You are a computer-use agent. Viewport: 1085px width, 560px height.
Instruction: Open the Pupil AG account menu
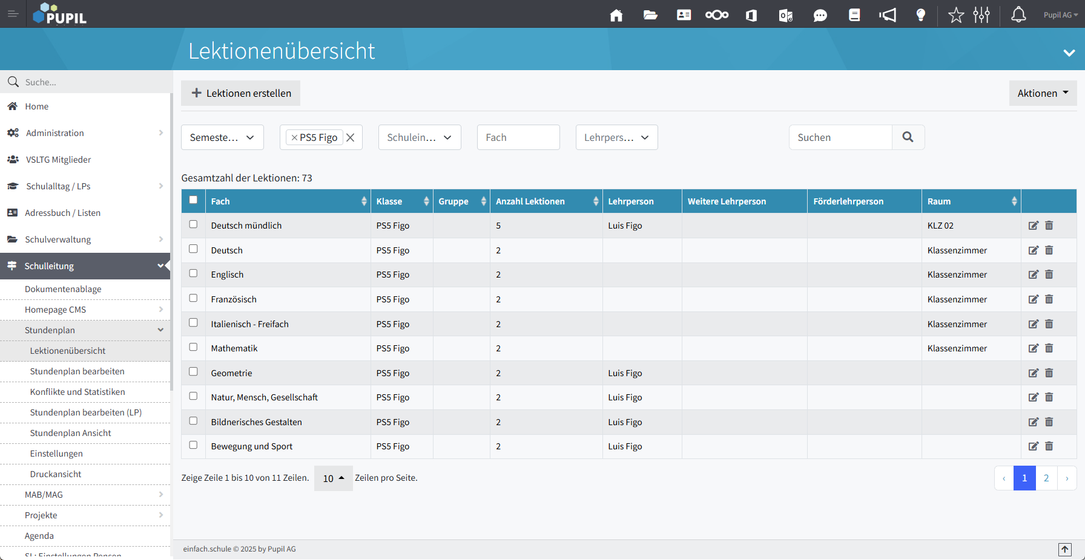pos(1060,15)
